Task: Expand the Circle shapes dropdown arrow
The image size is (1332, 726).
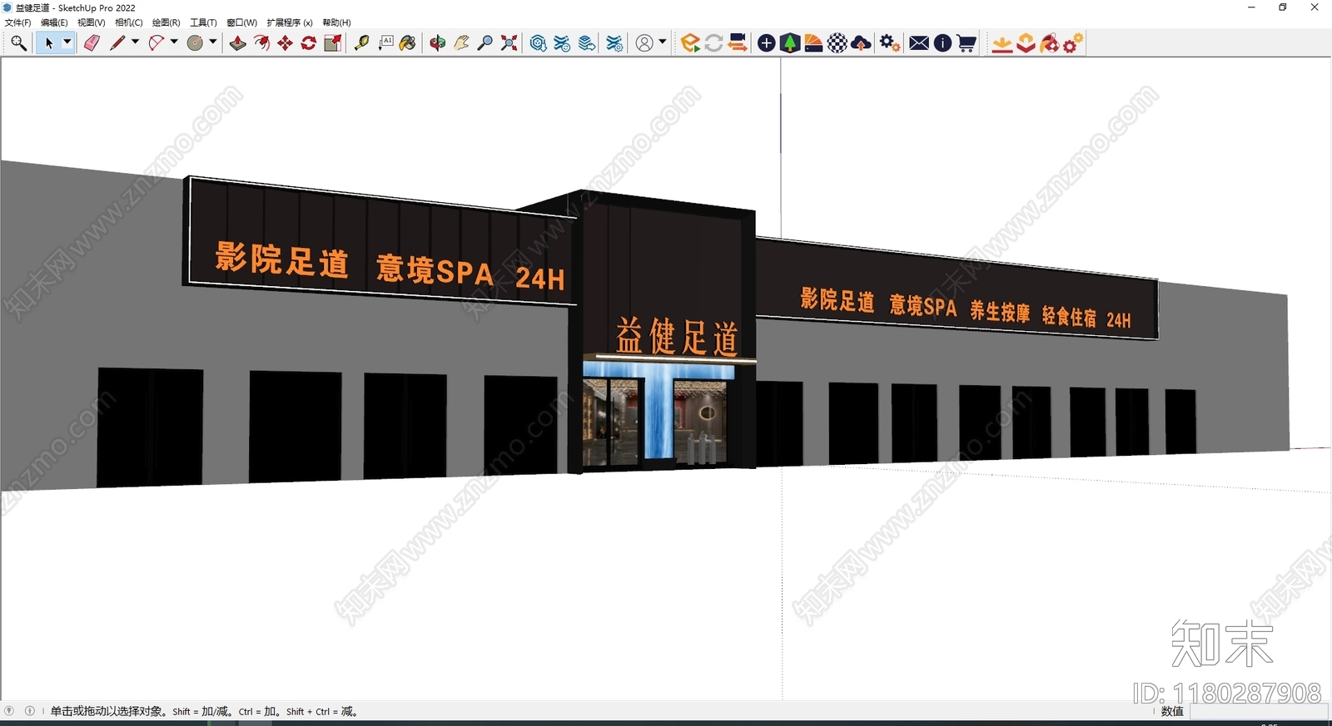Action: point(213,42)
